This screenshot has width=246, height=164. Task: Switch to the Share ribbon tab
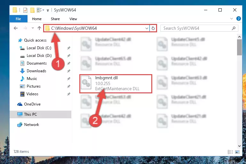[x=55, y=19]
